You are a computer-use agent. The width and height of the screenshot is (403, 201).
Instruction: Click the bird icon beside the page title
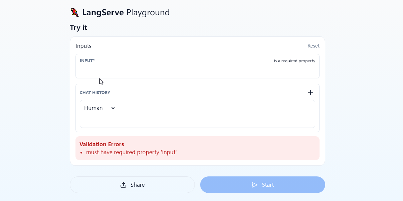74,12
